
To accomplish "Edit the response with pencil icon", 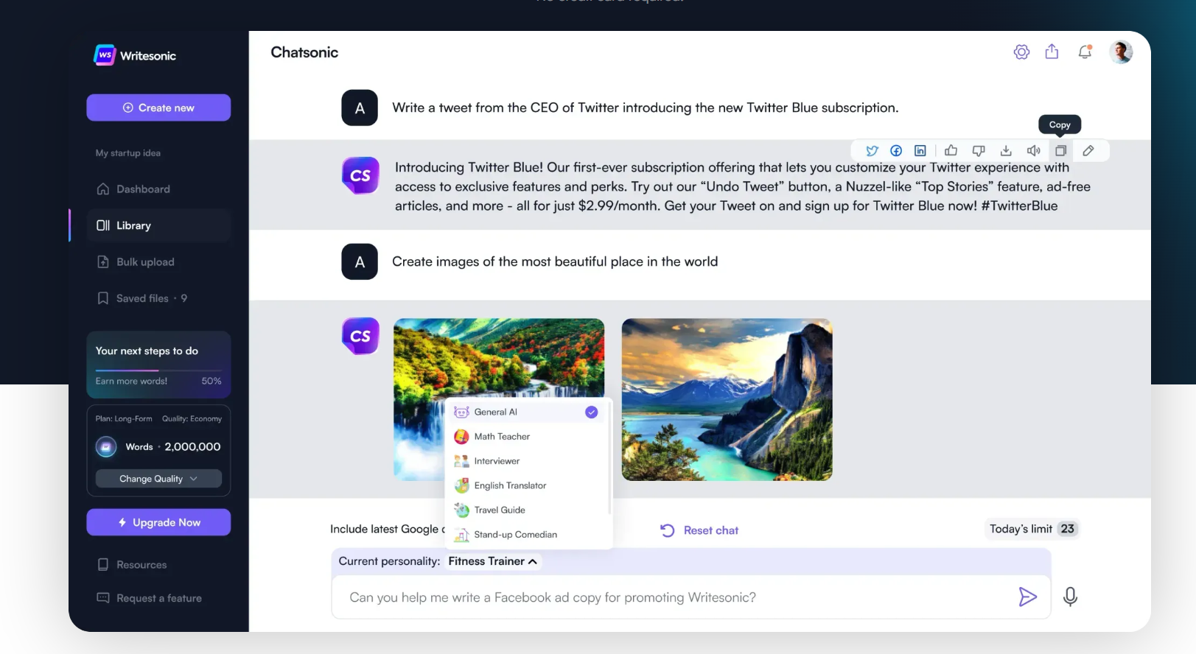I will tap(1088, 150).
